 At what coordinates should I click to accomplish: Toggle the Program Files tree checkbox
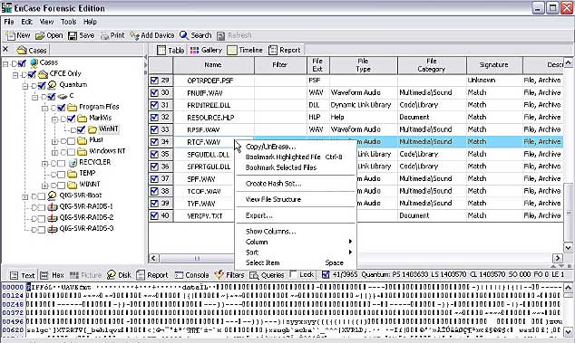click(x=62, y=108)
